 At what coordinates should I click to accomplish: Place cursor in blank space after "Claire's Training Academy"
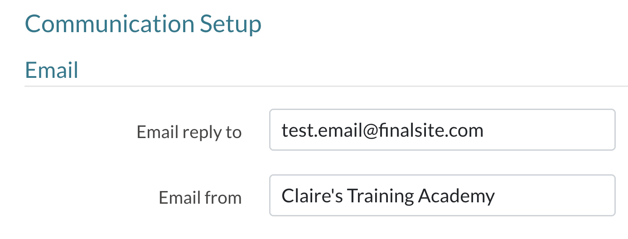point(553,196)
